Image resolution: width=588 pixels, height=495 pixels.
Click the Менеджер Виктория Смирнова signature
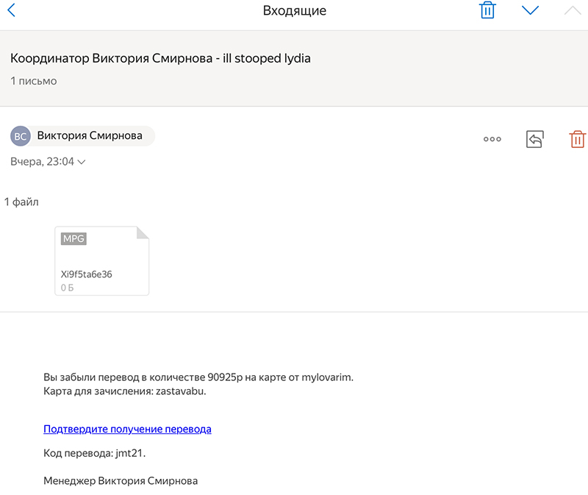pos(121,481)
